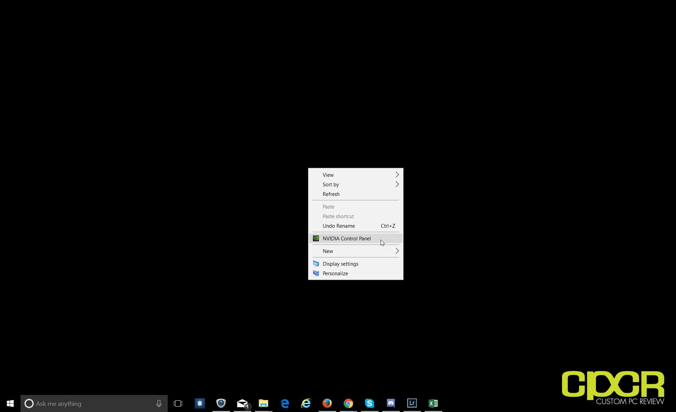Click the greyed-out Paste entry
The image size is (676, 412).
[356, 207]
